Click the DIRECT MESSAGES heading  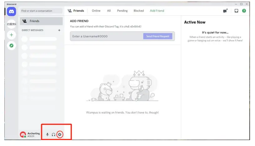point(33,30)
